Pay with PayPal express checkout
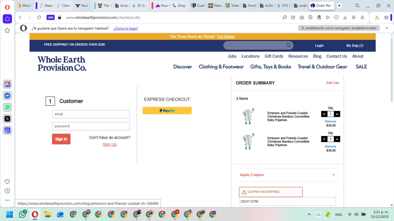The height and width of the screenshot is (221, 394). point(167,111)
